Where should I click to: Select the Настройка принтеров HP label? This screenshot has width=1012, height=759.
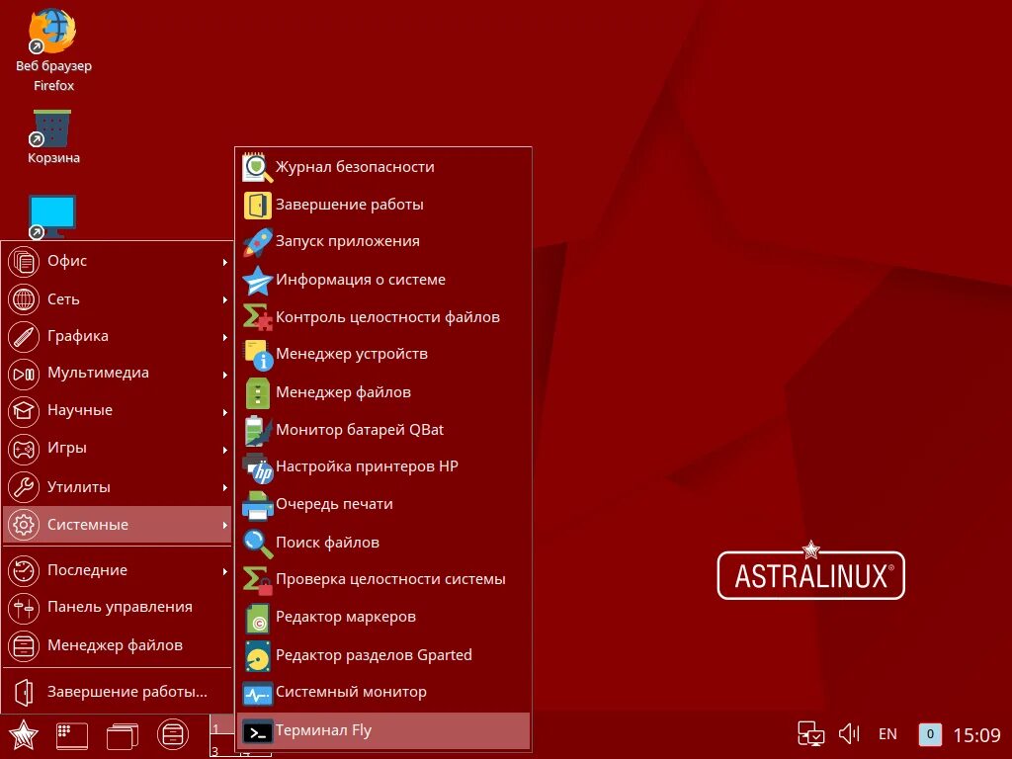[367, 466]
